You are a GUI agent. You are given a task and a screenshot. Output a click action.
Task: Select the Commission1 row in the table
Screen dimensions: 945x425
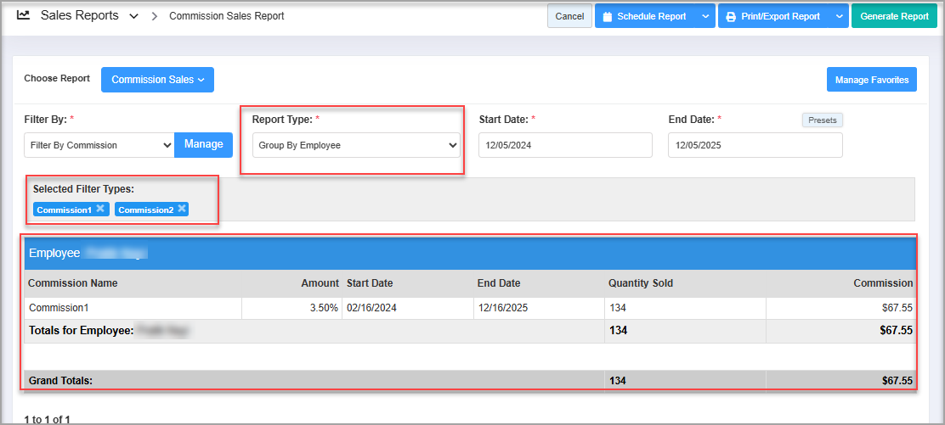[x=59, y=308]
